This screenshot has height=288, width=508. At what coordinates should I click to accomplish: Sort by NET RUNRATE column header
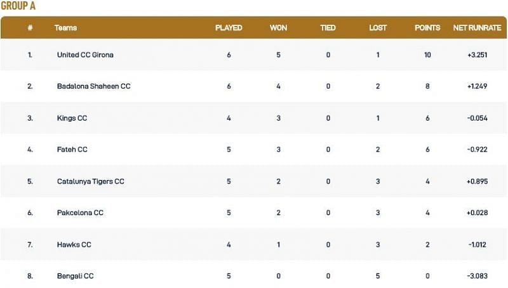click(476, 28)
